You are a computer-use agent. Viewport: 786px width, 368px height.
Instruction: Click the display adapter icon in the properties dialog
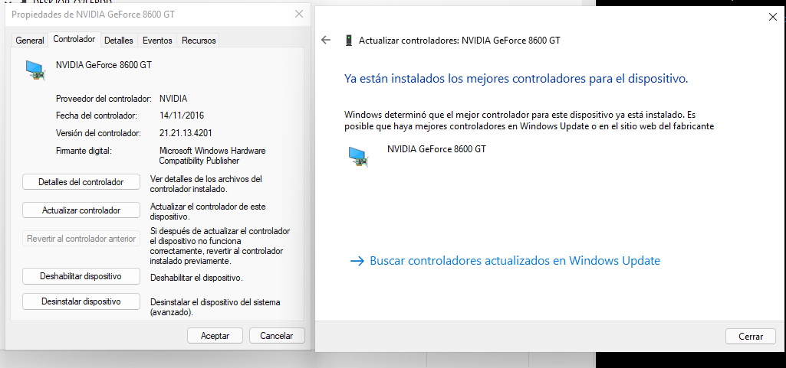(x=36, y=70)
